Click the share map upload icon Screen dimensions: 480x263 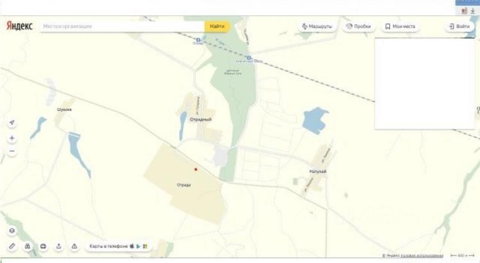click(x=59, y=246)
